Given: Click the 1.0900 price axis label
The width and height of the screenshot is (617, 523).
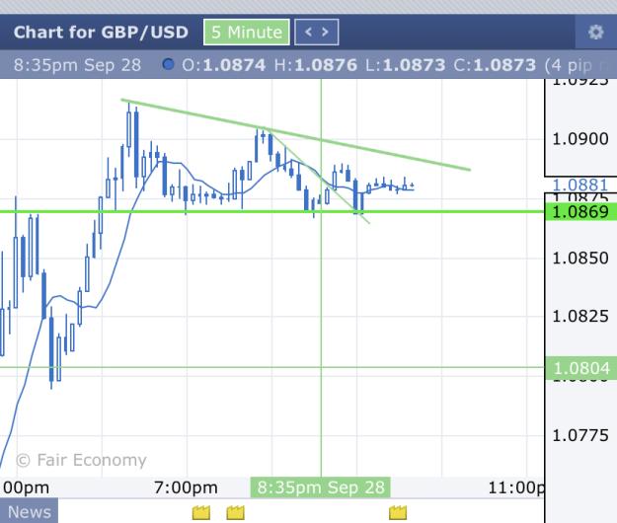Looking at the screenshot, I should coord(580,139).
